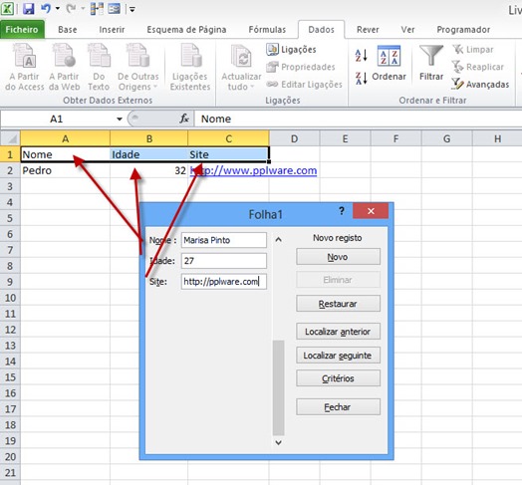Click the dialog scrollbar up arrow
522x485 pixels.
(279, 239)
